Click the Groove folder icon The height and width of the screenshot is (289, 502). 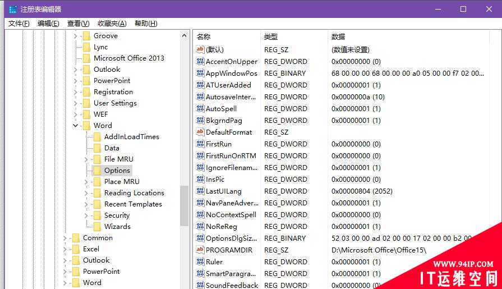click(86, 36)
